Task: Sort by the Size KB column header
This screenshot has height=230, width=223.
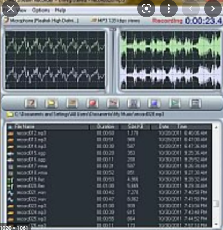Action: pos(135,127)
